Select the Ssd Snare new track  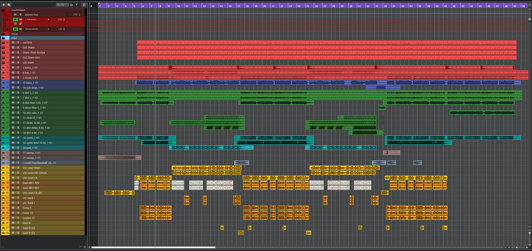[x=43, y=58]
